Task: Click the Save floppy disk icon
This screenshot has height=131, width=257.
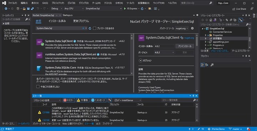Action: [28, 9]
